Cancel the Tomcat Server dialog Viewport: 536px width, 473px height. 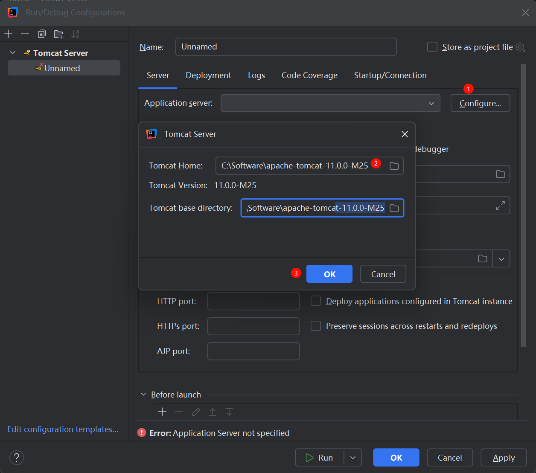point(383,274)
